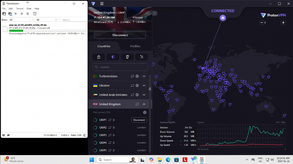Open the 15.24 MB/s download speed dropdown
293x164 pixels.
point(50,135)
